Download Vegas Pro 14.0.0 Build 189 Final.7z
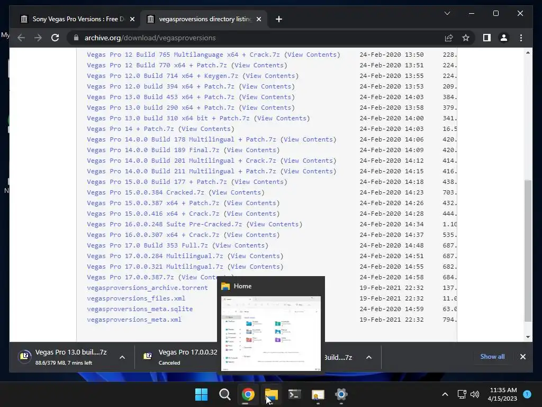This screenshot has height=407, width=542. 153,150
